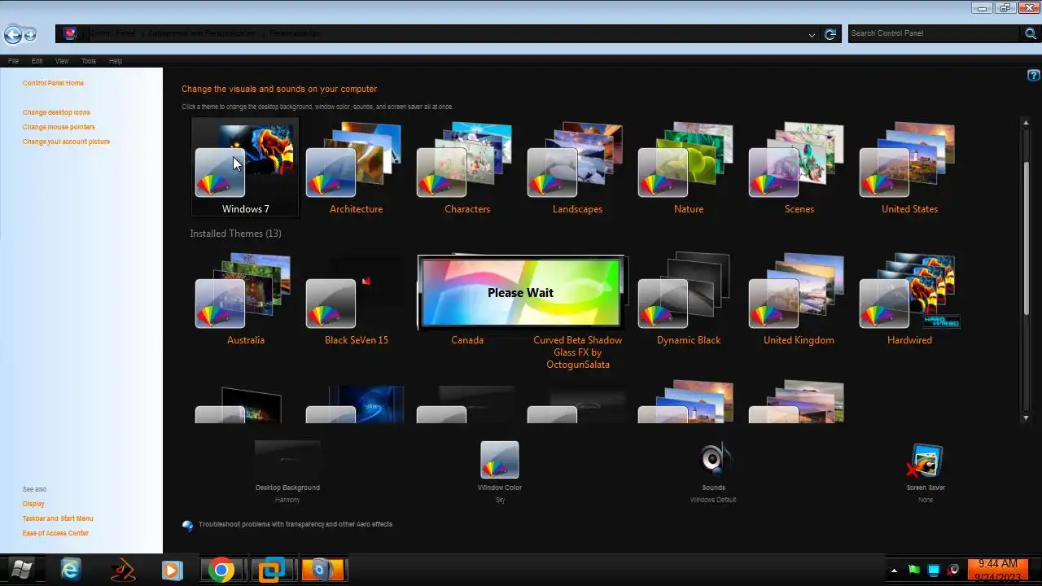
Task: Open Windows Media Player taskbar icon
Action: (x=171, y=571)
